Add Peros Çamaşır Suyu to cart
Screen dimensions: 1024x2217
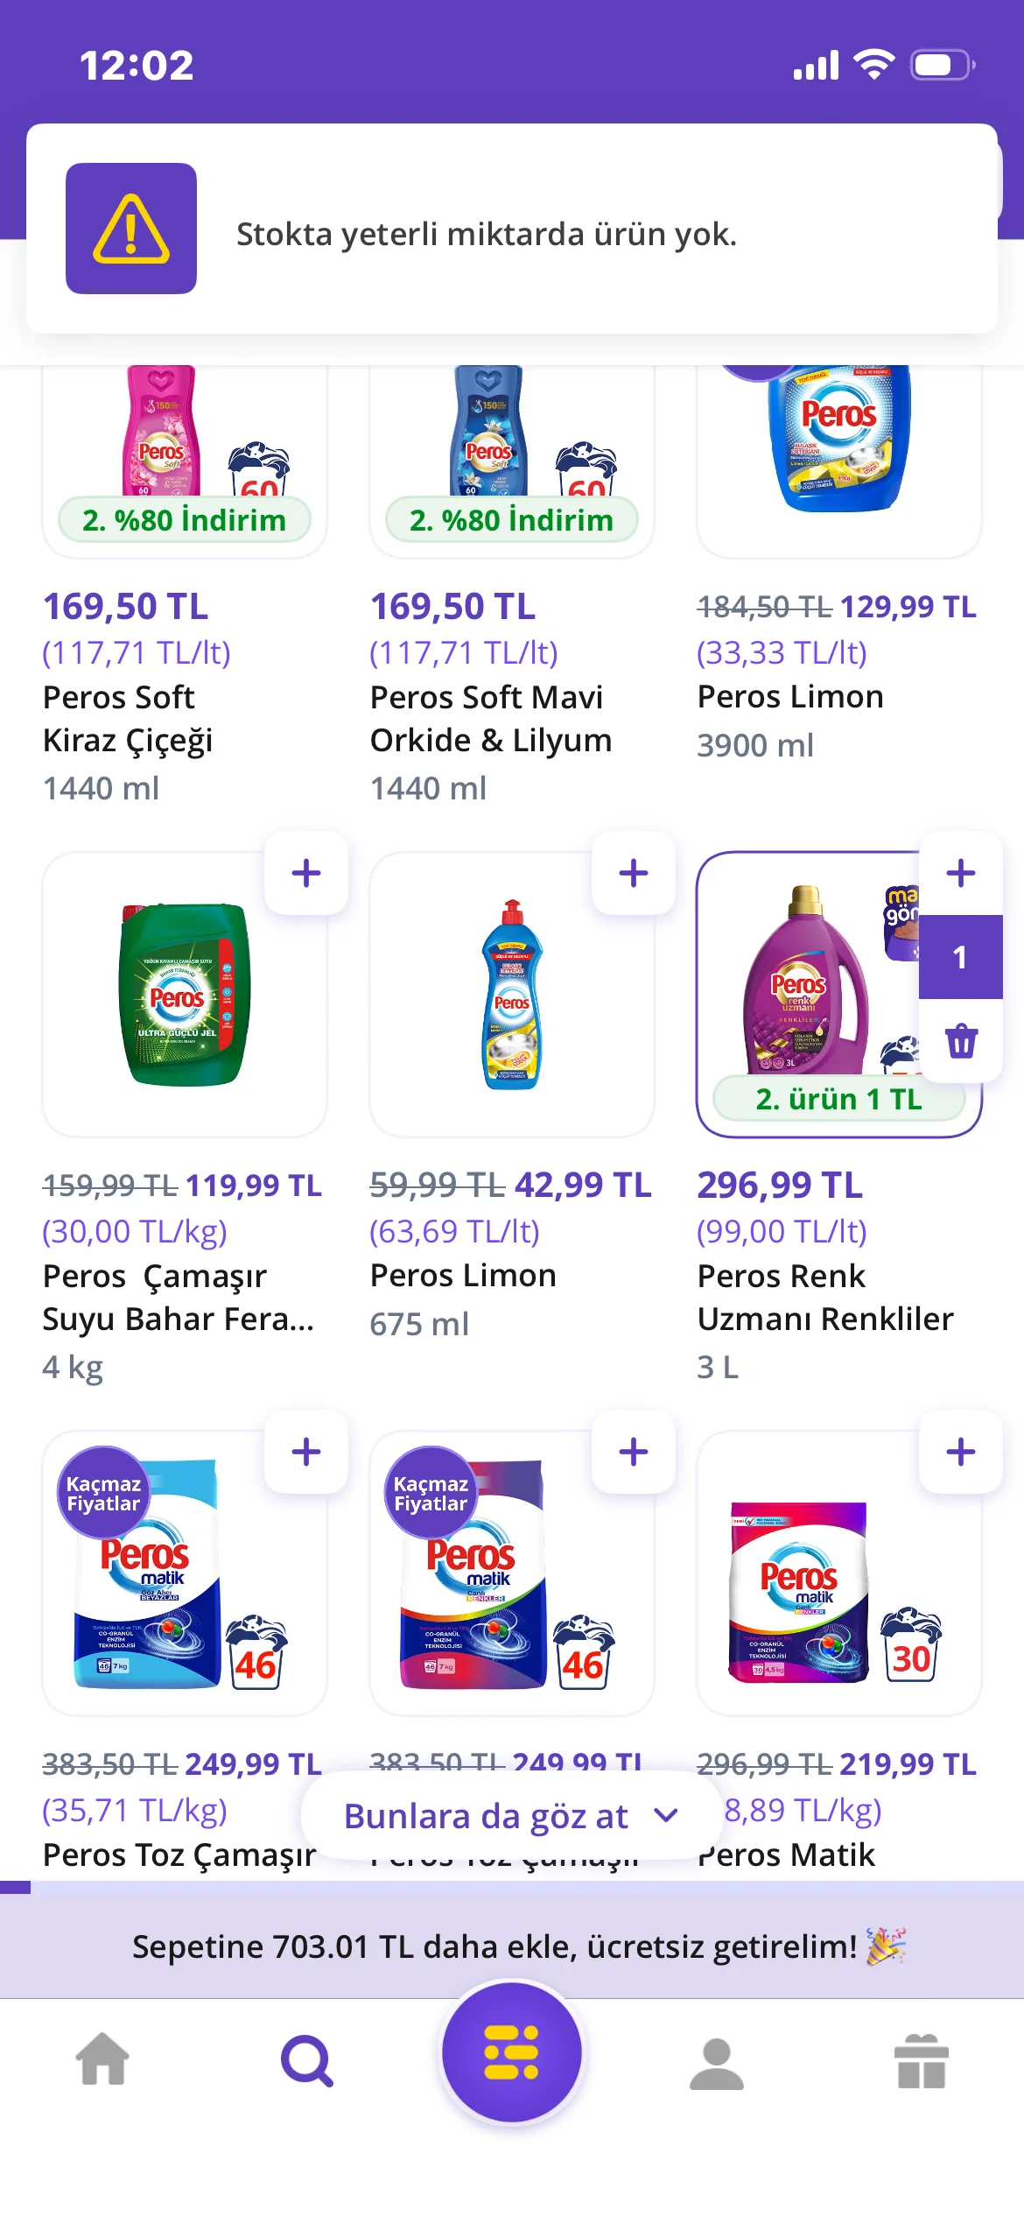click(x=306, y=873)
